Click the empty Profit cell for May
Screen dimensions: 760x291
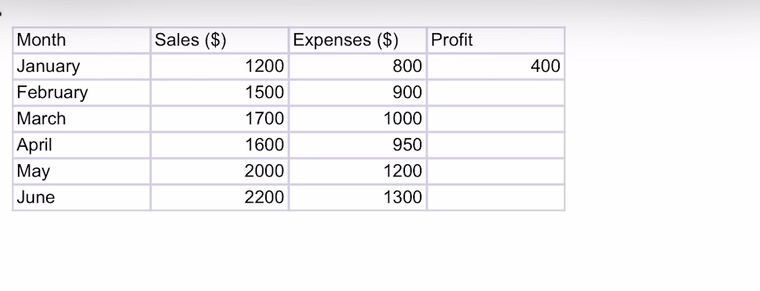[x=496, y=170]
